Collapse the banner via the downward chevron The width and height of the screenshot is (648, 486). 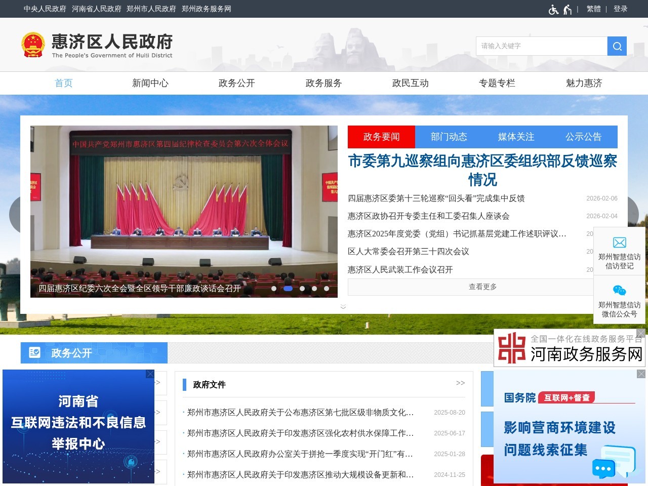(343, 306)
